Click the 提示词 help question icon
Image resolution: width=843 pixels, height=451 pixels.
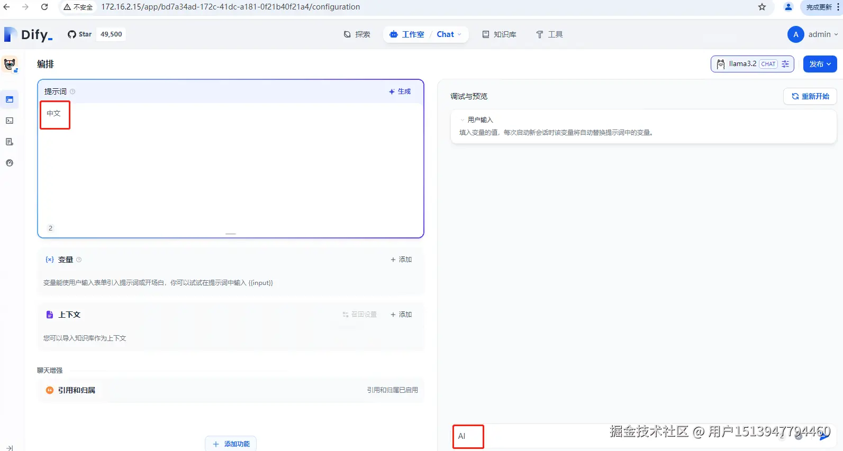[72, 91]
